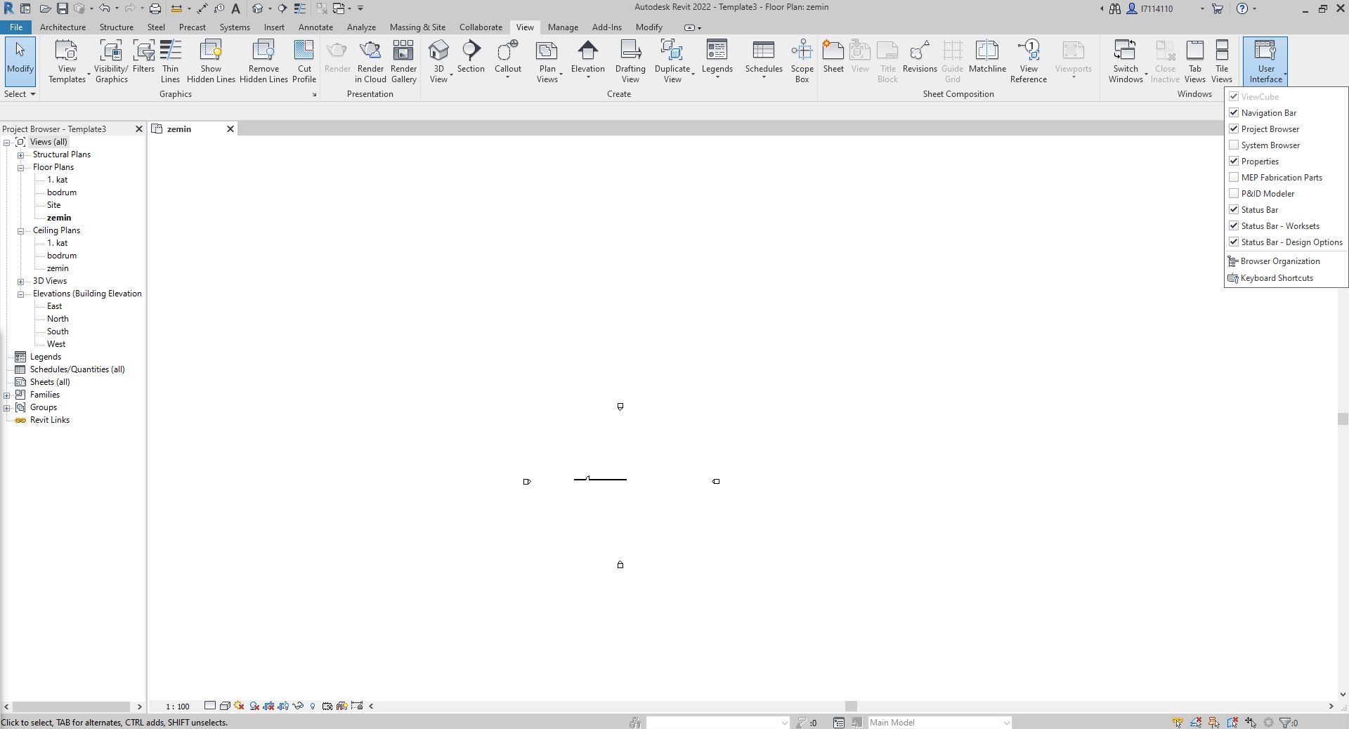Open the Manage ribbon tab

click(x=563, y=27)
